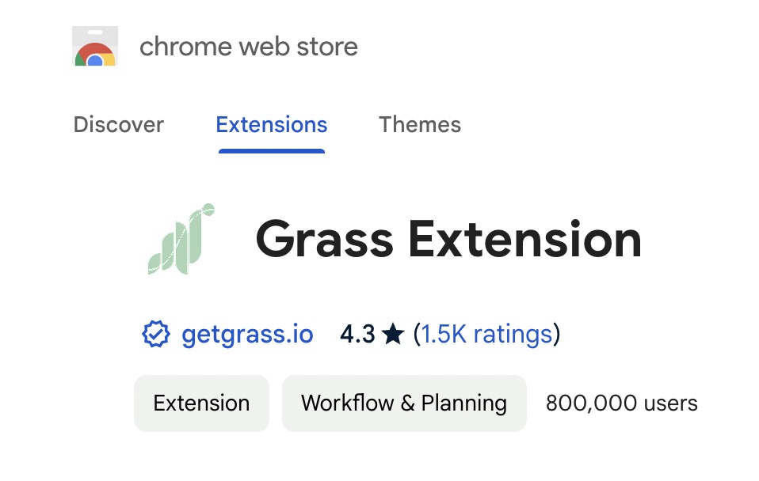Image resolution: width=759 pixels, height=481 pixels.
Task: Click the bag handle on the store logo
Action: [x=95, y=33]
